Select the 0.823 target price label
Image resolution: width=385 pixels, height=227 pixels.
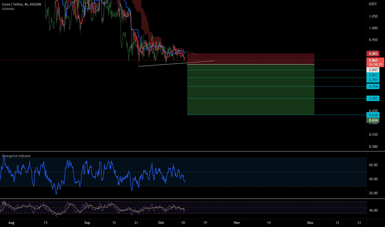click(x=373, y=75)
